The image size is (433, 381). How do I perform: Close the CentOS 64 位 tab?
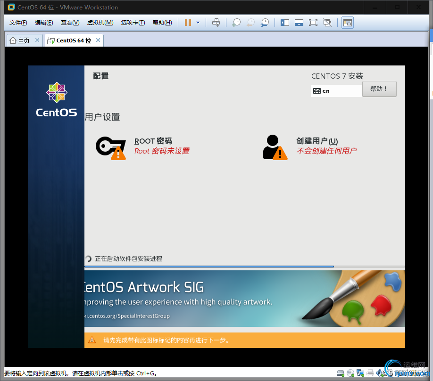point(98,40)
